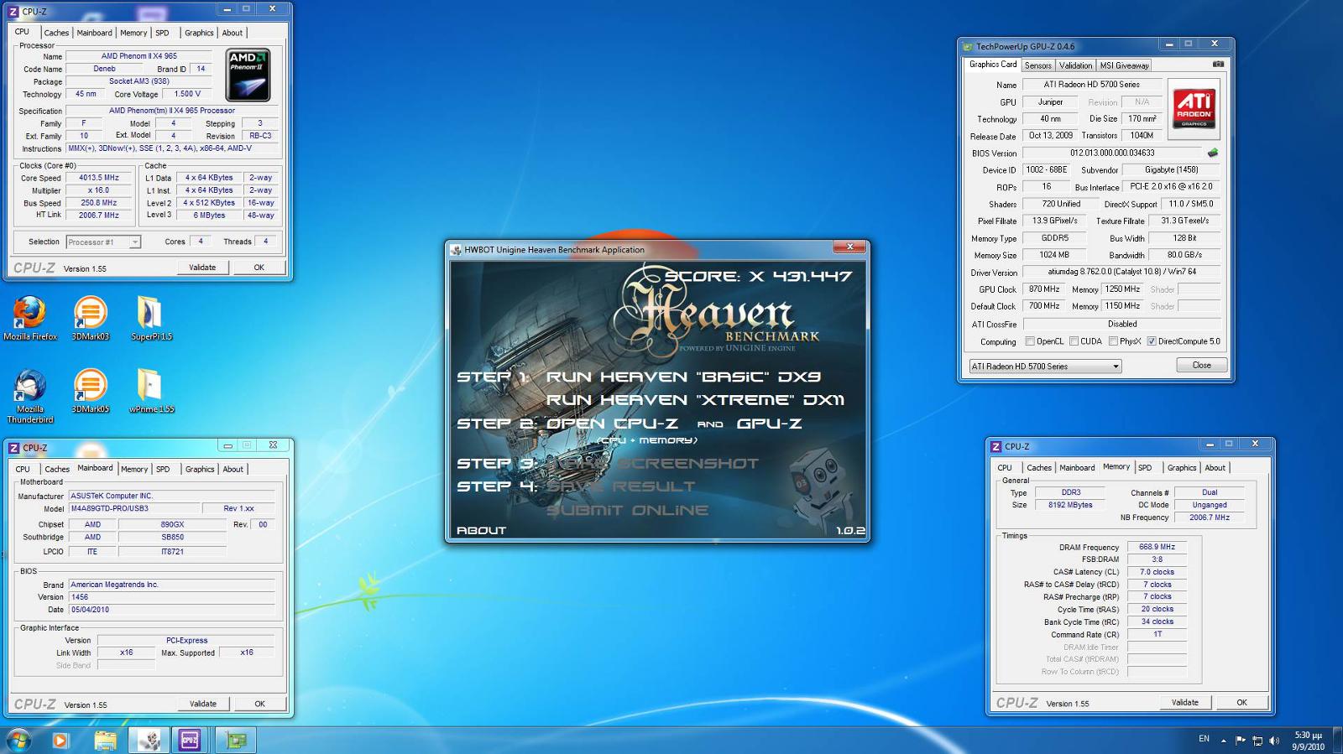Click the GPU-Z BIOS save chip icon
1343x754 pixels.
(x=1212, y=153)
